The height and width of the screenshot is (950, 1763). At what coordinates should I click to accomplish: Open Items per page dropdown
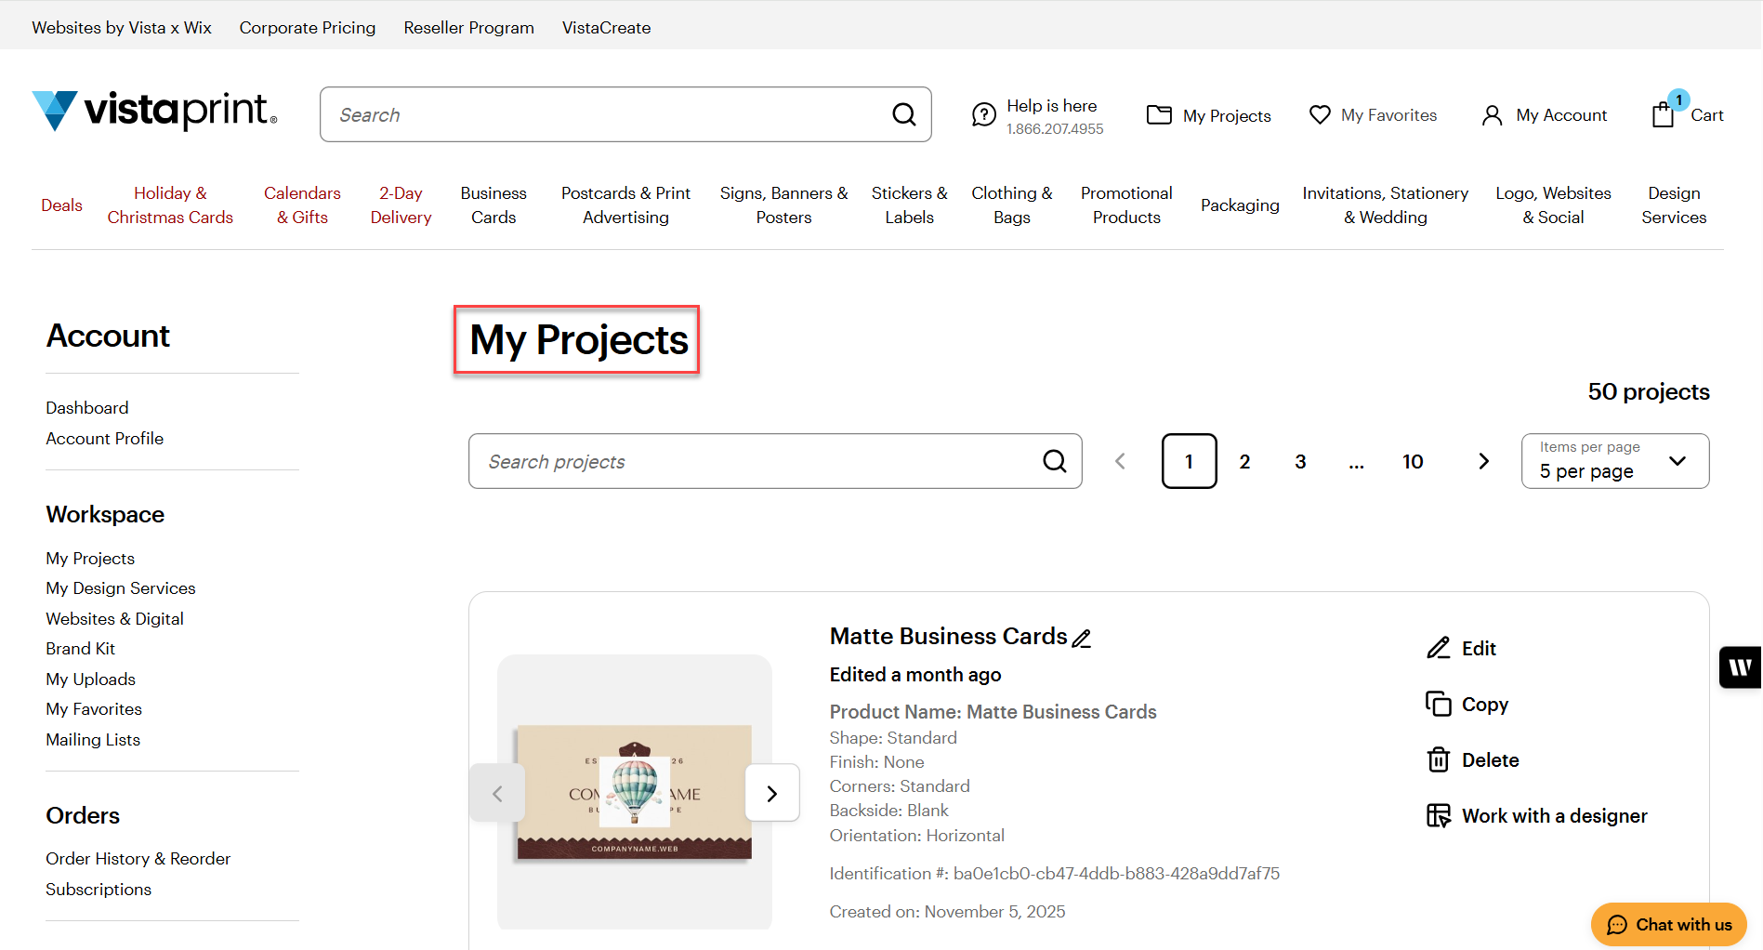(x=1615, y=461)
